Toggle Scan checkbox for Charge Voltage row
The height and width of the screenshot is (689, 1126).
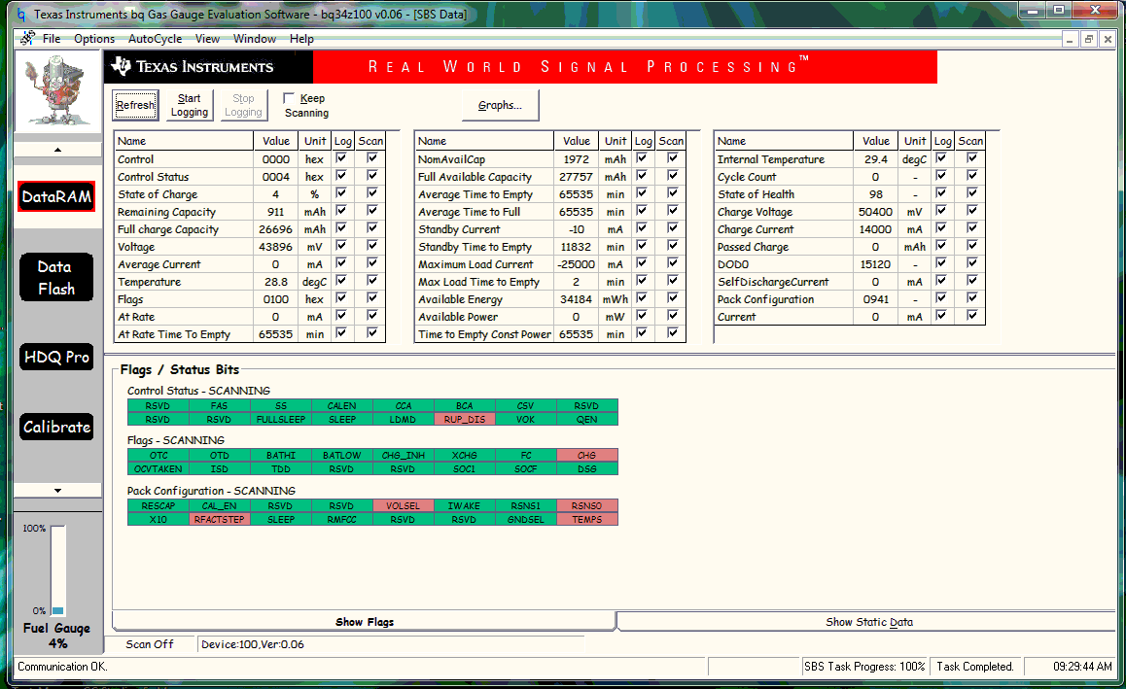coord(971,211)
